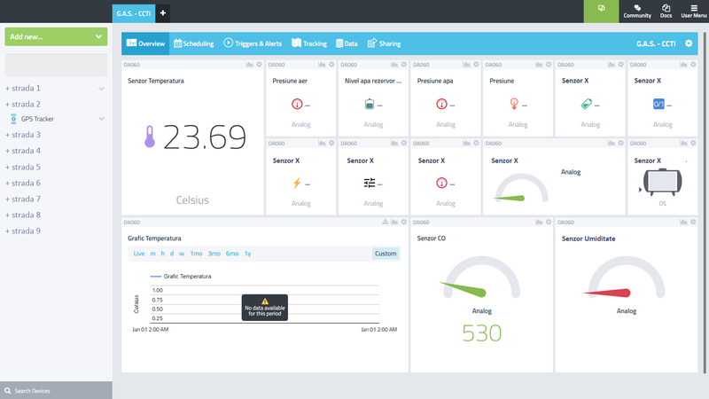Expand strada 1 chevron in sidebar

click(101, 89)
